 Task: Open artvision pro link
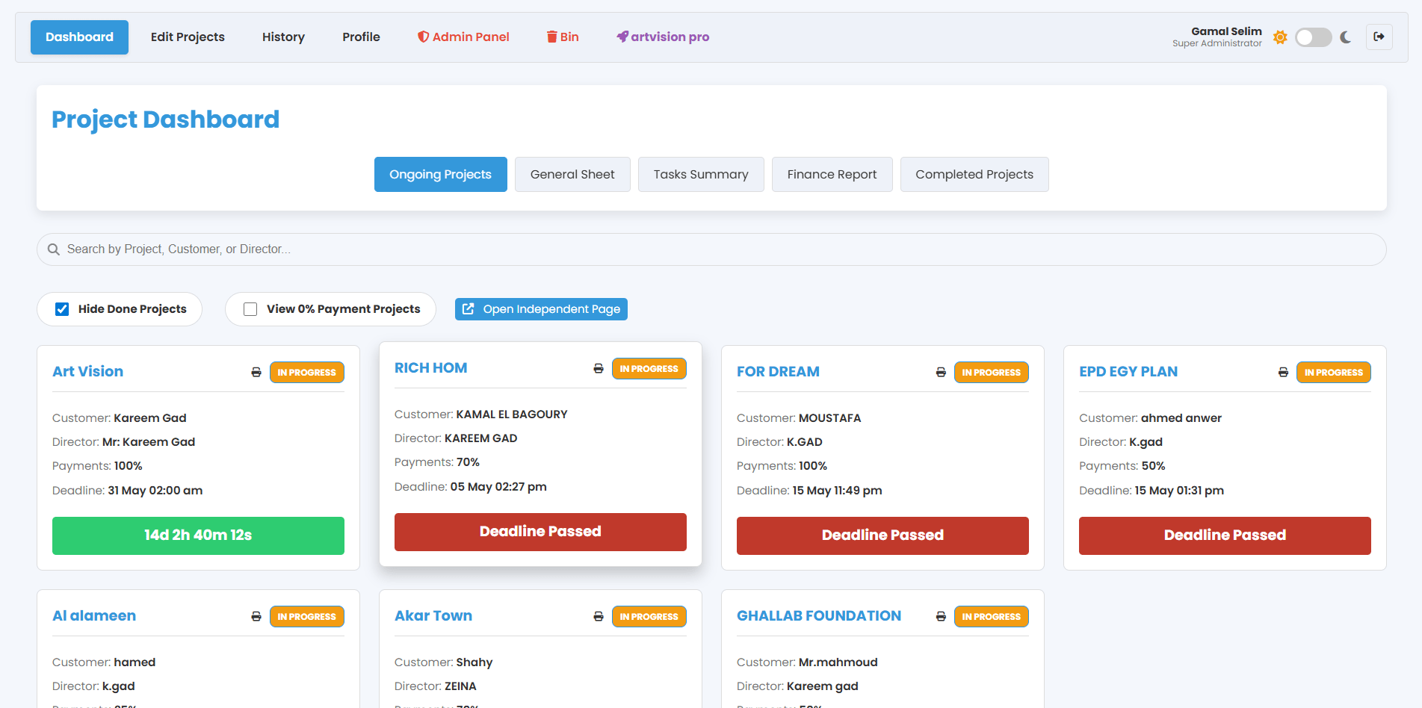pyautogui.click(x=663, y=37)
